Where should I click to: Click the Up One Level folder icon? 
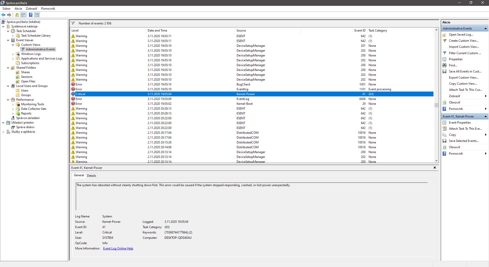point(17,15)
